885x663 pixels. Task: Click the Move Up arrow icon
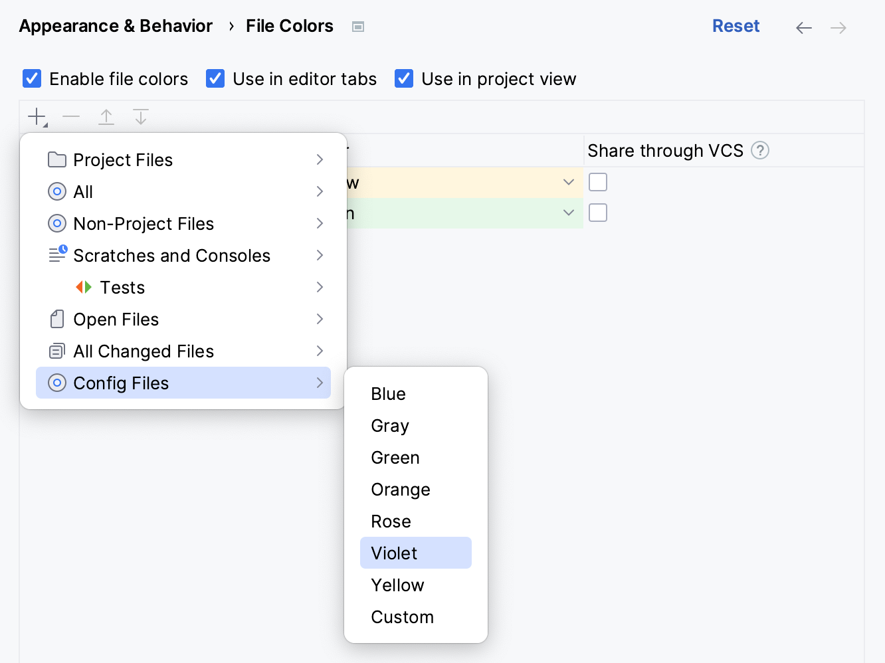pos(106,117)
